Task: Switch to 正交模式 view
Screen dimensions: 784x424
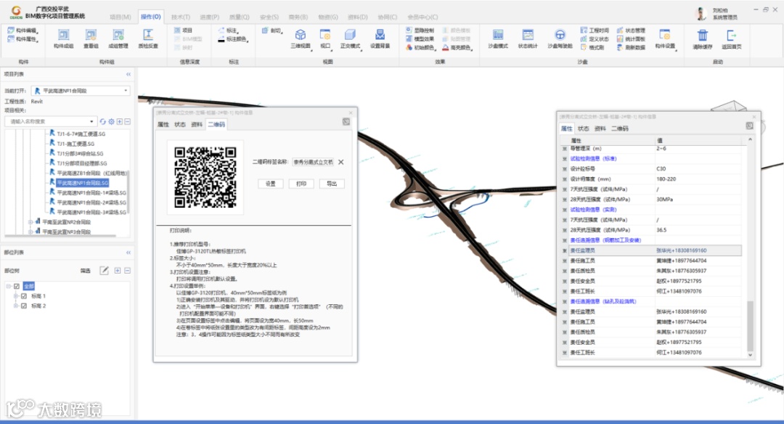Action: pos(350,38)
